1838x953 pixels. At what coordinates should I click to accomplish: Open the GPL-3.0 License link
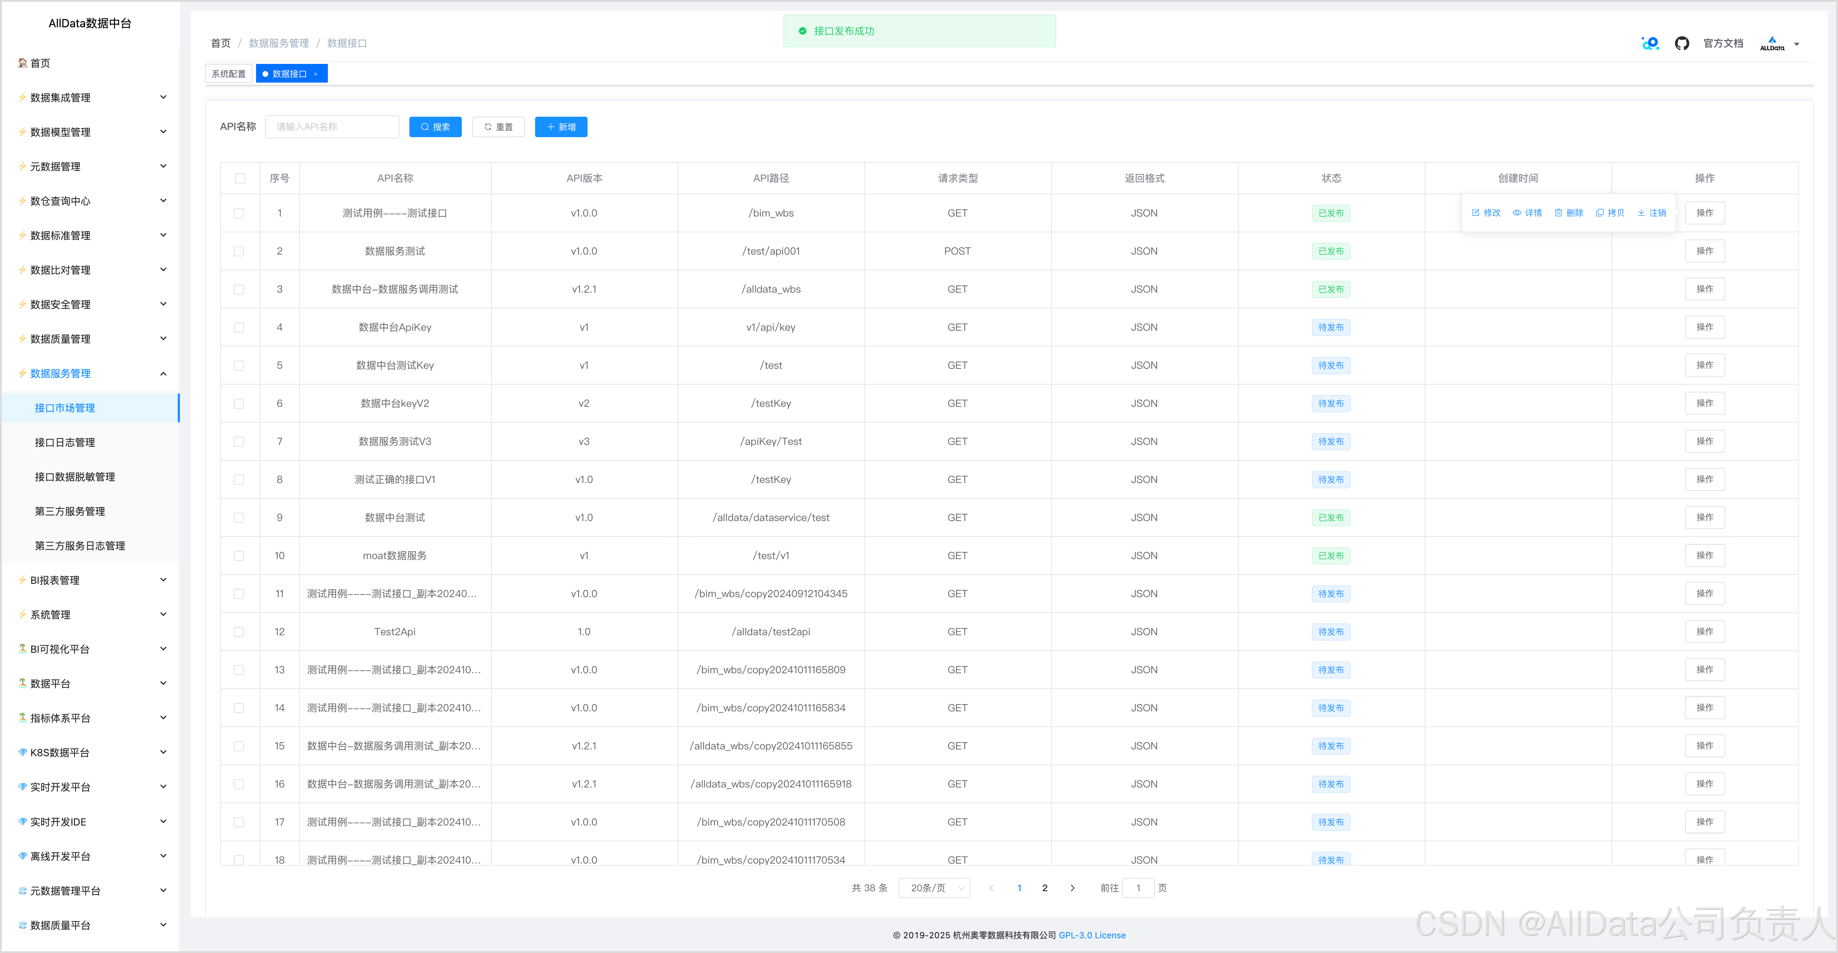pyautogui.click(x=1092, y=935)
